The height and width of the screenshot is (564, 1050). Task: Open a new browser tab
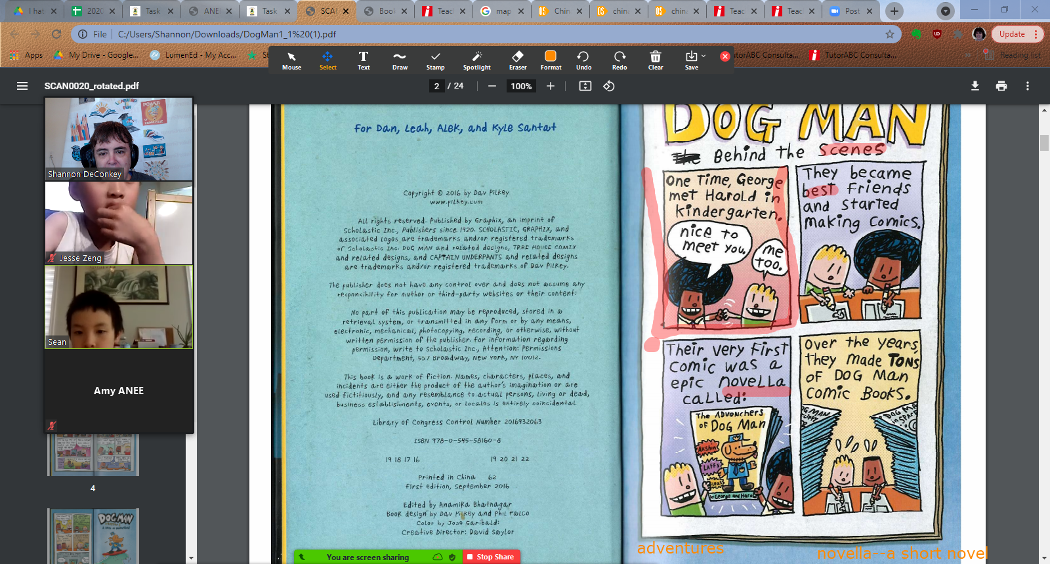pos(894,11)
